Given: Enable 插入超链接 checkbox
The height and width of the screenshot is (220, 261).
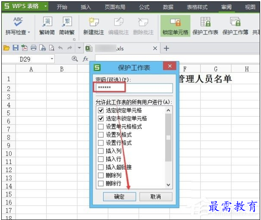Looking at the screenshot, I should tap(101, 167).
